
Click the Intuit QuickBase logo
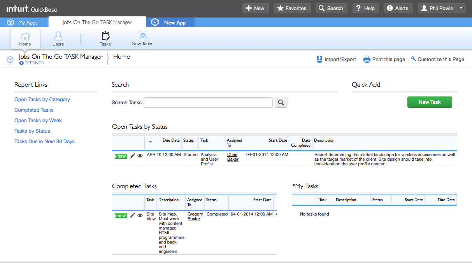[x=32, y=9]
